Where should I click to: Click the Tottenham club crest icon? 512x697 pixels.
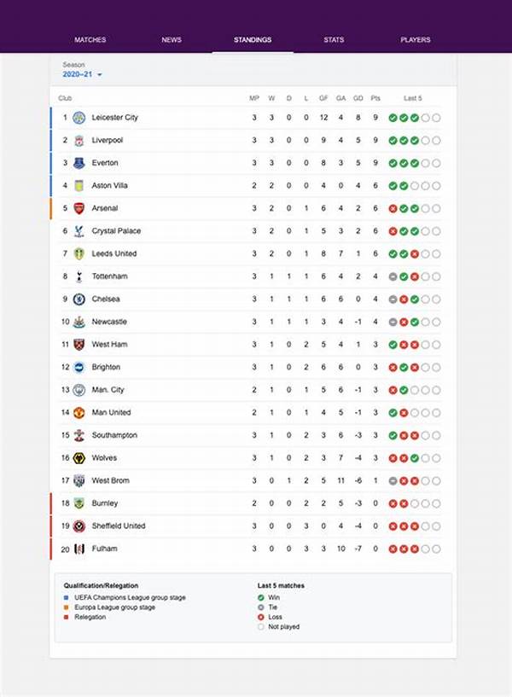click(x=79, y=276)
